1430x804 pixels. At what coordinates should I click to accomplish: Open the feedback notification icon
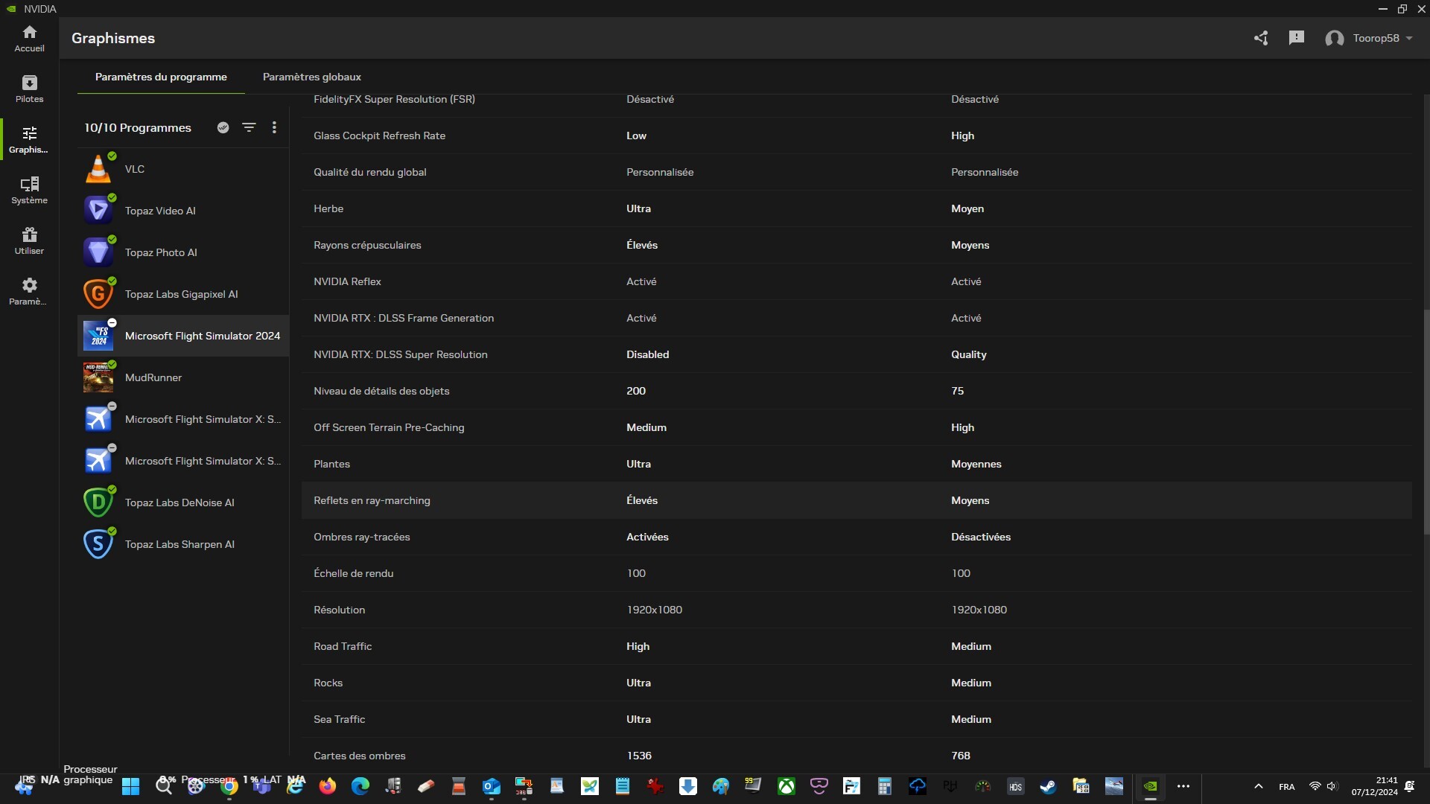point(1296,38)
